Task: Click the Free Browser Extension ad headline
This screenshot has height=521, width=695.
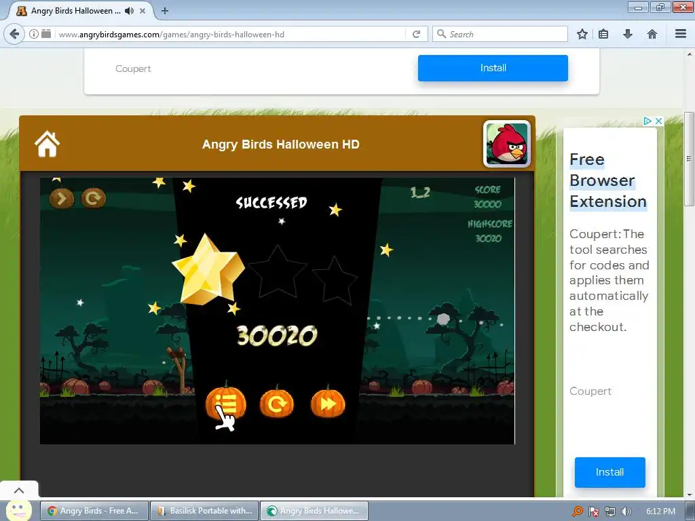Action: 608,180
